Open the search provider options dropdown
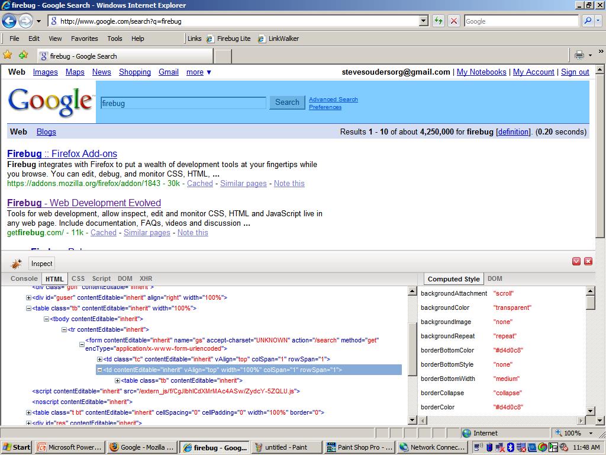Screen dimensions: 606x455 click(598, 21)
